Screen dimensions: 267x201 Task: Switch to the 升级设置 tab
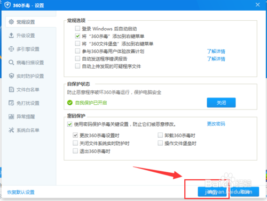coord(31,36)
